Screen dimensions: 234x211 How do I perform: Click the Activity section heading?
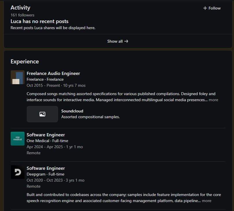tap(20, 8)
